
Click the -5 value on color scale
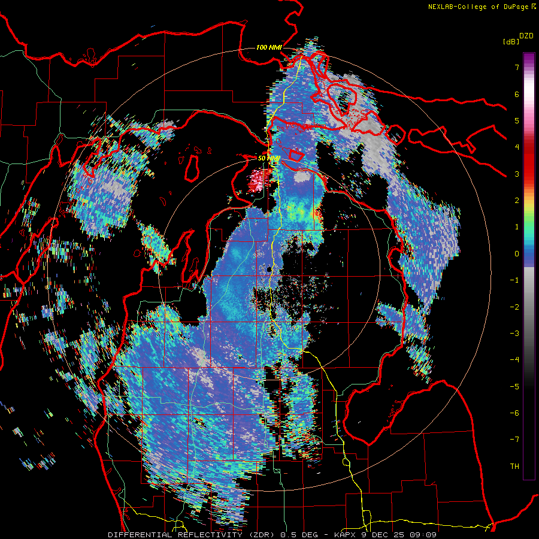pos(514,387)
